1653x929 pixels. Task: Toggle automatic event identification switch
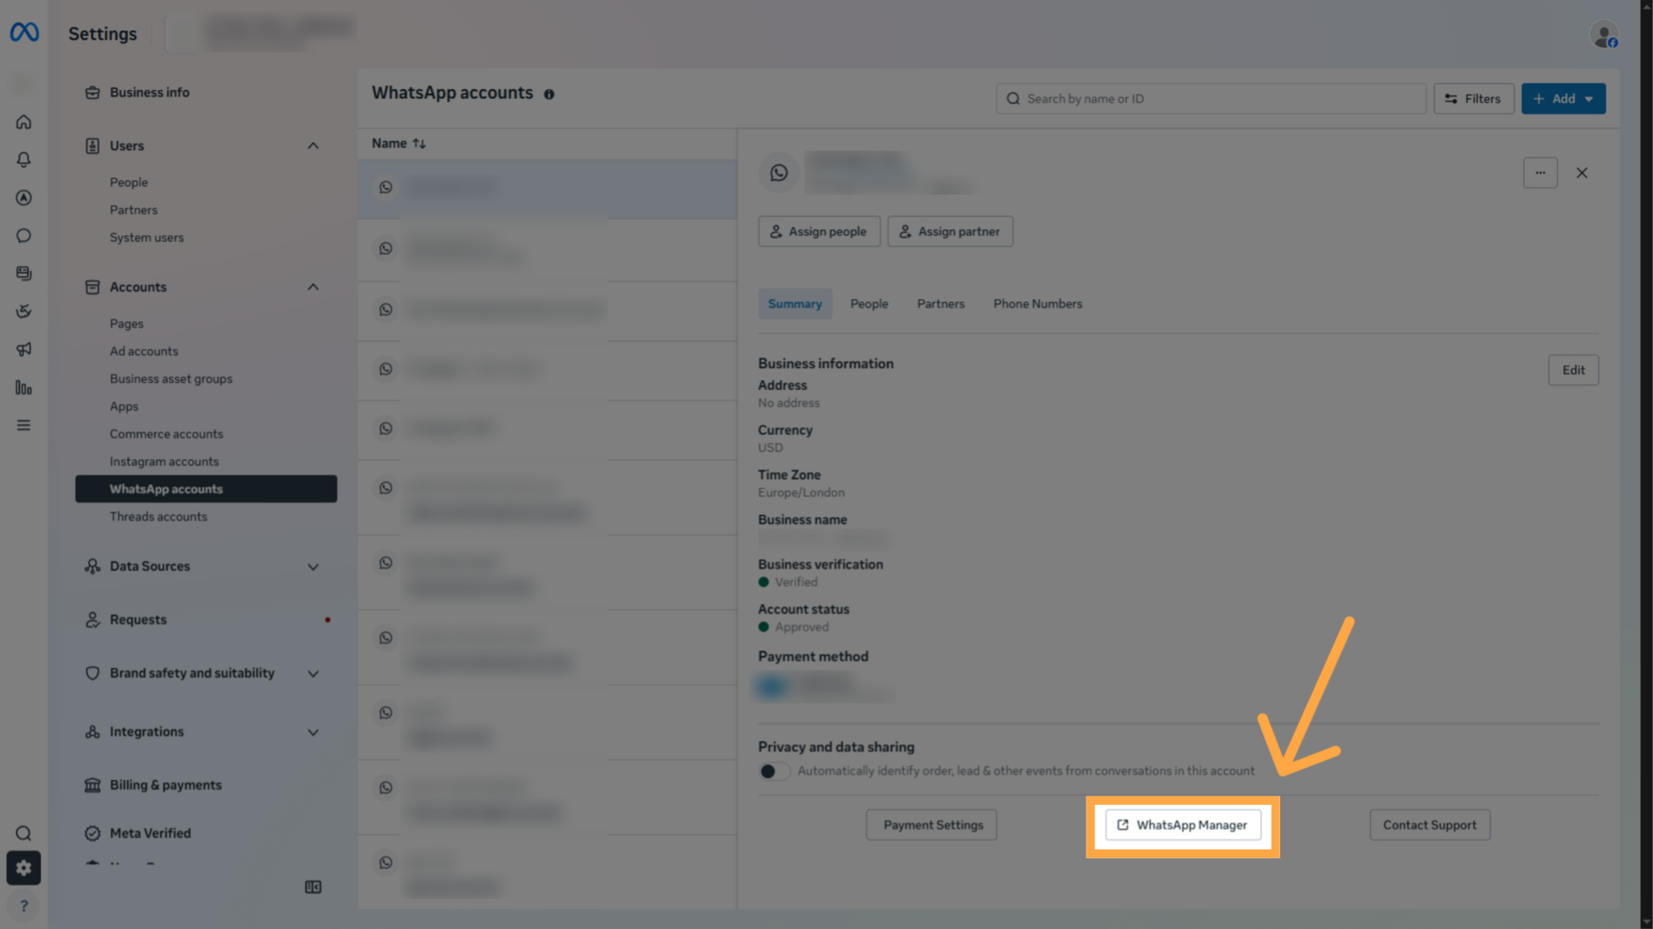point(773,771)
